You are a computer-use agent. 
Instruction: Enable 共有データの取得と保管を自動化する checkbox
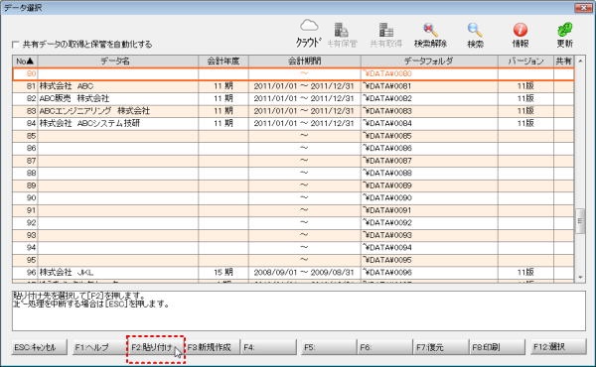coord(16,45)
